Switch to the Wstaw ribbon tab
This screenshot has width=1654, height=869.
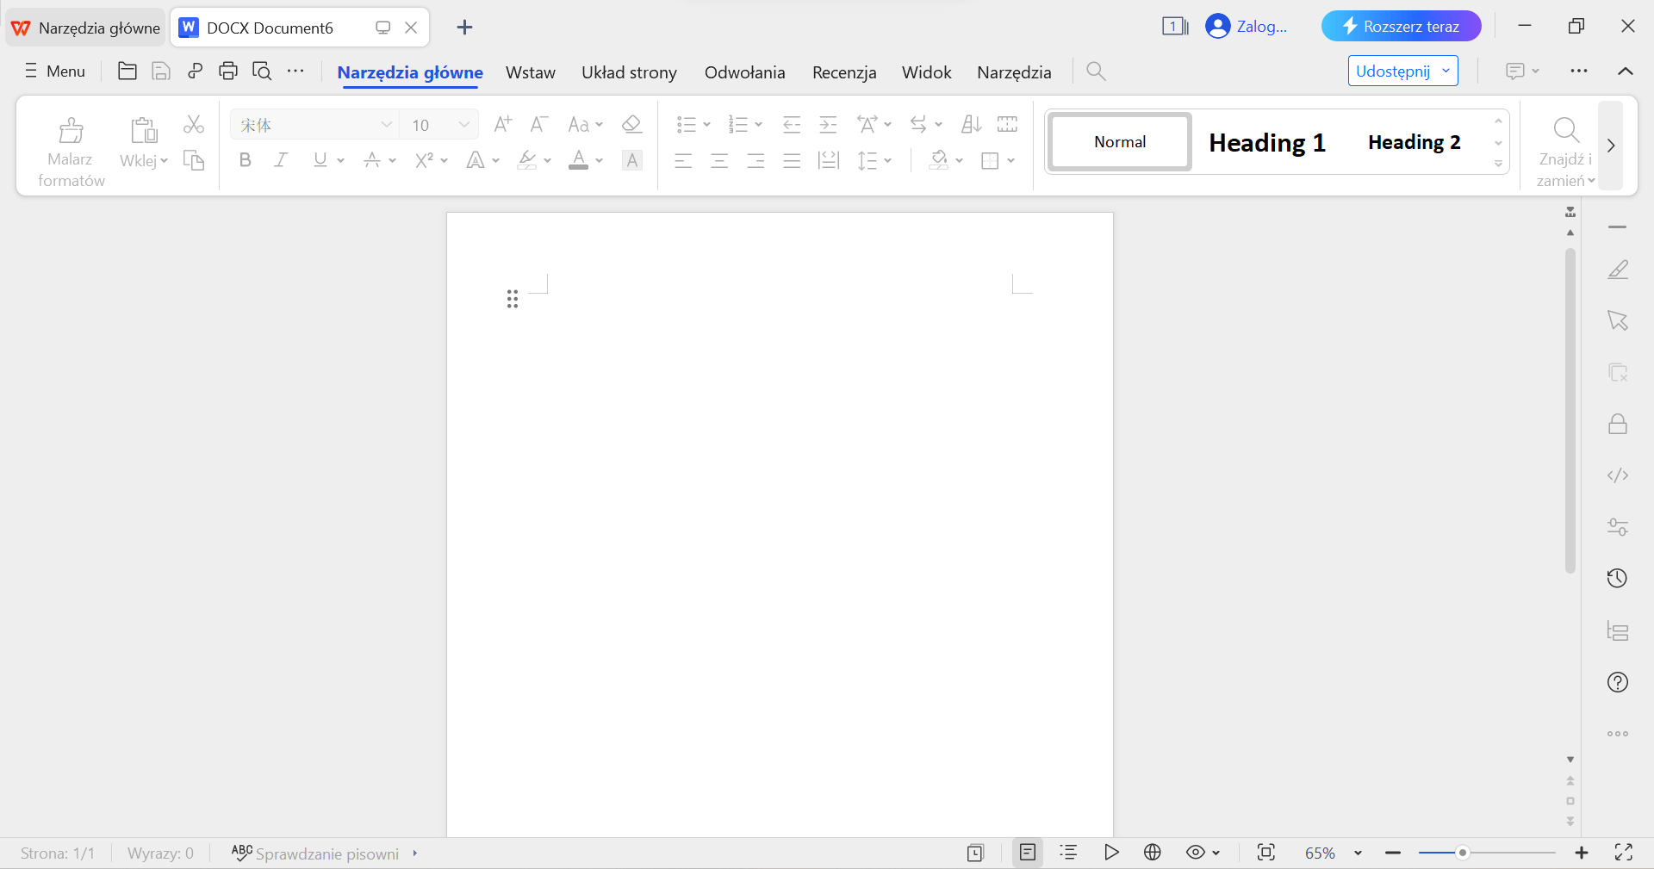[530, 72]
